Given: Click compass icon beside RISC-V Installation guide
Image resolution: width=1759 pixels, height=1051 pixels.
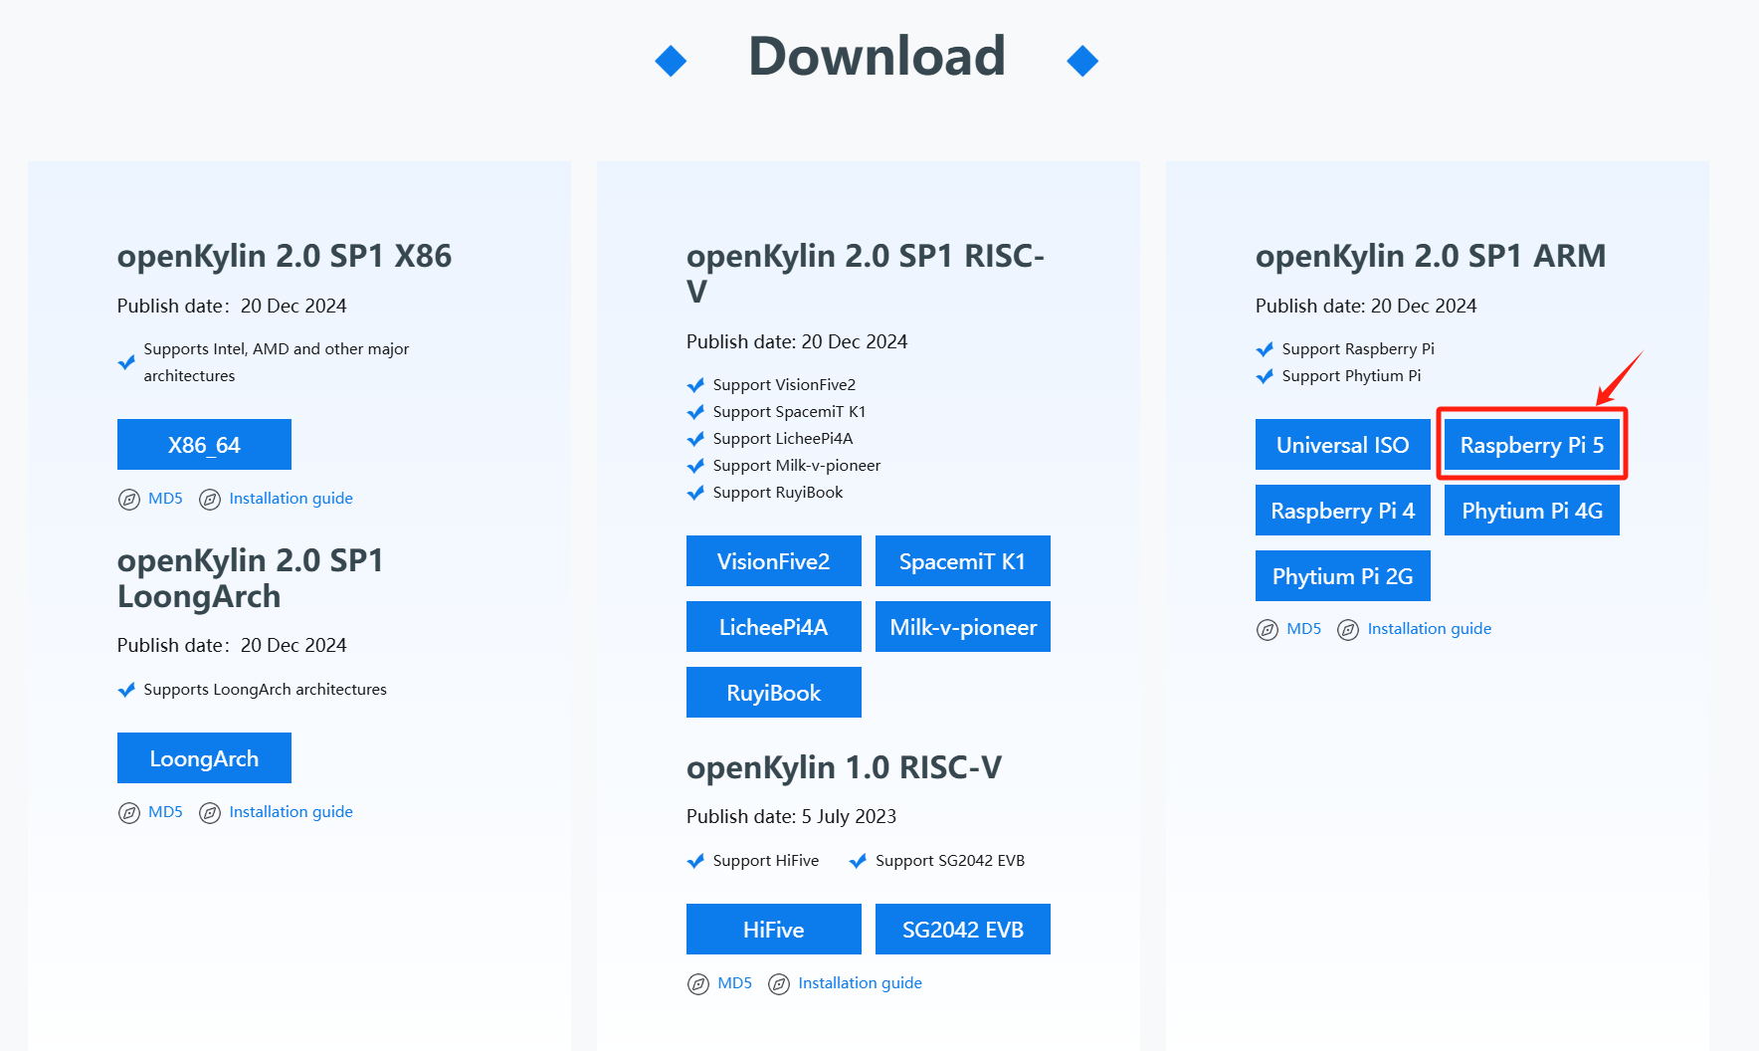Looking at the screenshot, I should click(779, 984).
